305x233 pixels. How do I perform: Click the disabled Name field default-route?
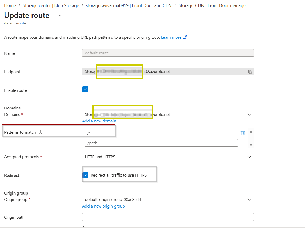pyautogui.click(x=168, y=53)
